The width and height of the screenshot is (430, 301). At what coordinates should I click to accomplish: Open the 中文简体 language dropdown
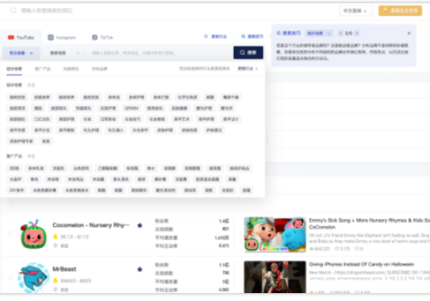355,11
